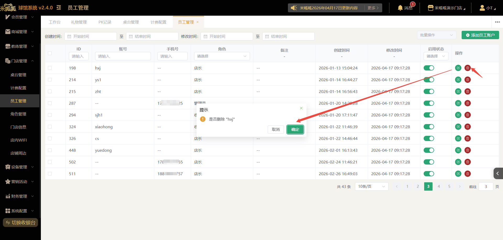
Task: Open 角色管理 in the sidebar
Action: pyautogui.click(x=20, y=114)
